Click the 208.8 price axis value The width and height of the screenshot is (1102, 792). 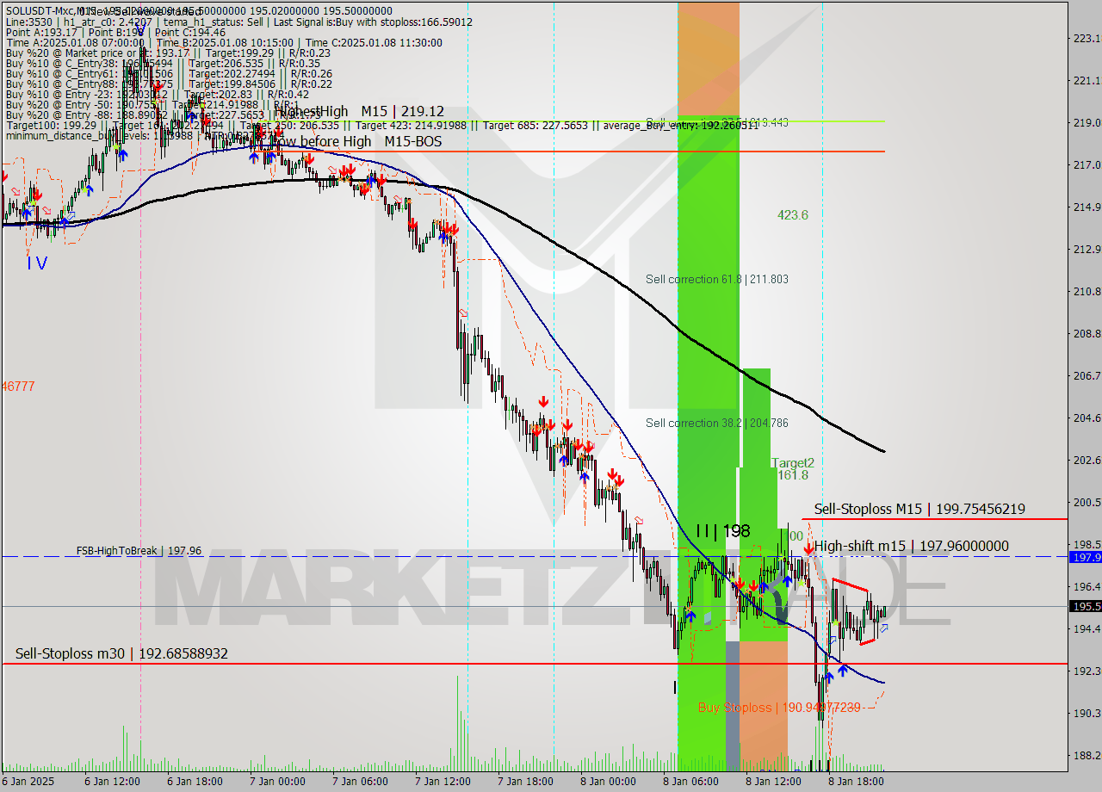point(1087,333)
